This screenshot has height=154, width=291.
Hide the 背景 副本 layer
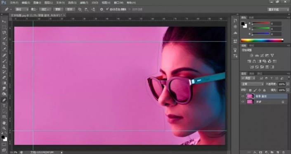[243, 96]
